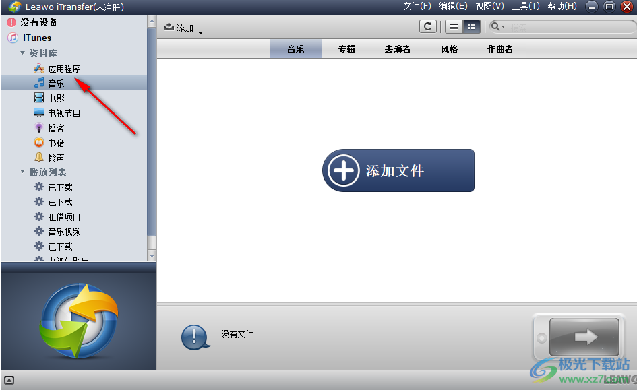Image resolution: width=637 pixels, height=390 pixels.
Task: Click the film strip icon beside 电影
Action: click(x=39, y=98)
